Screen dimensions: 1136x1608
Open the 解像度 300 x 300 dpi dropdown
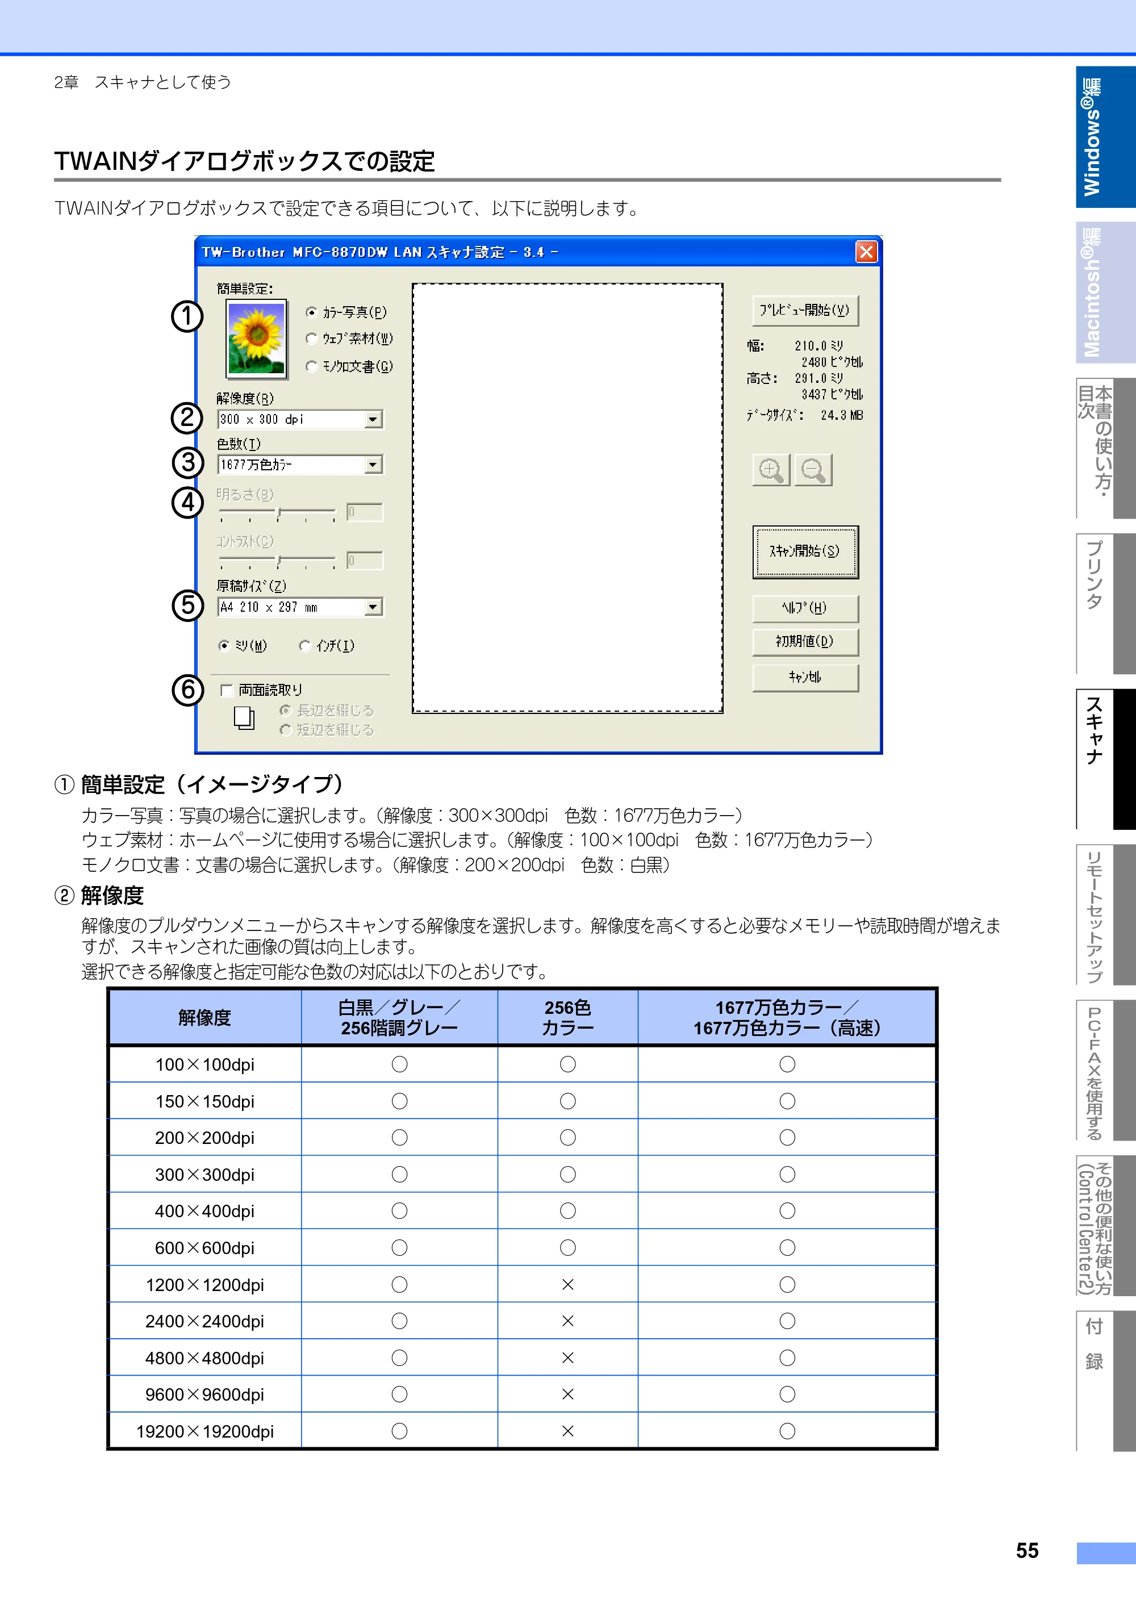300,420
